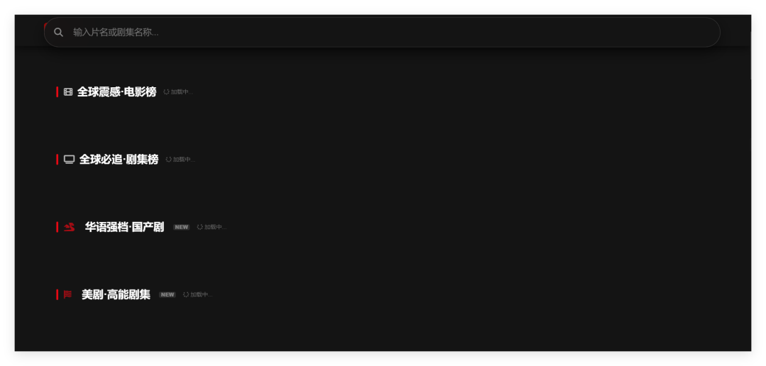Click the NEW badge beside 国产剧

click(182, 227)
